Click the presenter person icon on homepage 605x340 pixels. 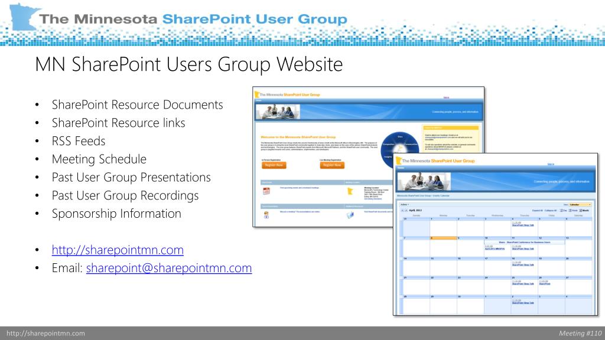coord(266,215)
